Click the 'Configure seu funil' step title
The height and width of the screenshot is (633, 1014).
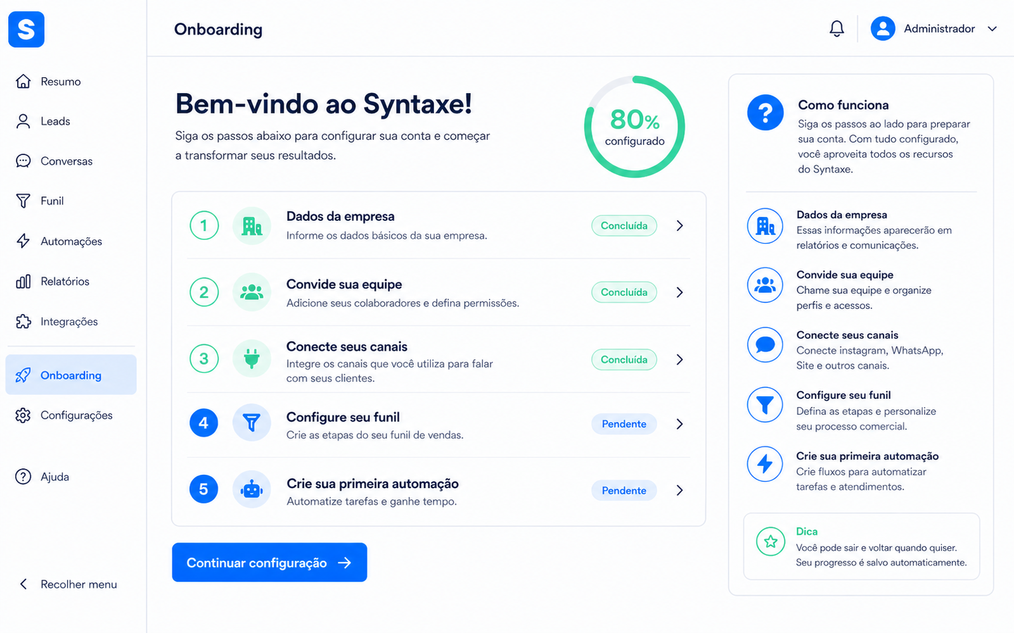(343, 417)
